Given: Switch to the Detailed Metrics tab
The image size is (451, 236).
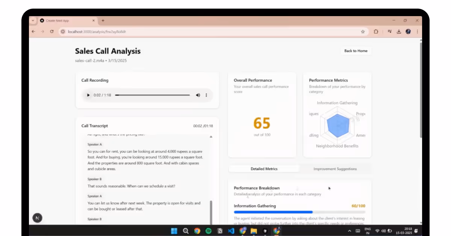Looking at the screenshot, I should [264, 169].
